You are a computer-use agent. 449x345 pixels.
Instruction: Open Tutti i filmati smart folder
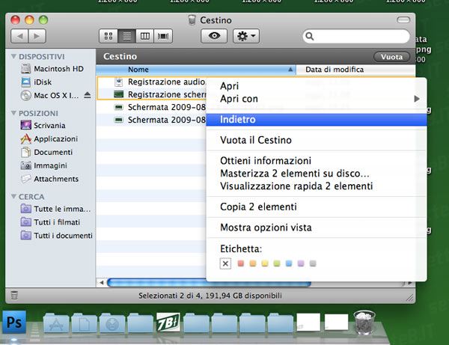point(50,222)
